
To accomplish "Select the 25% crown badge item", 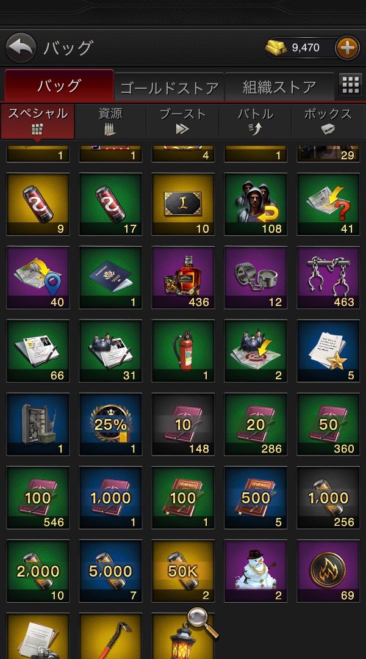I will [110, 424].
